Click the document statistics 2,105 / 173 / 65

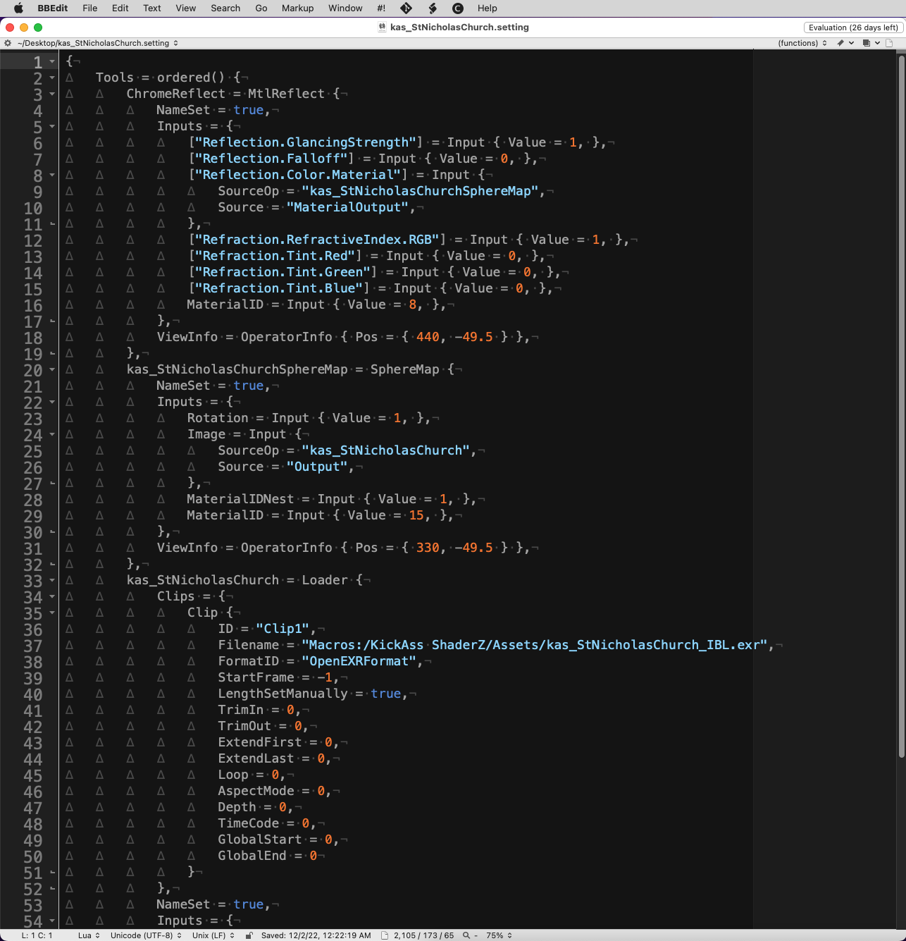point(423,935)
